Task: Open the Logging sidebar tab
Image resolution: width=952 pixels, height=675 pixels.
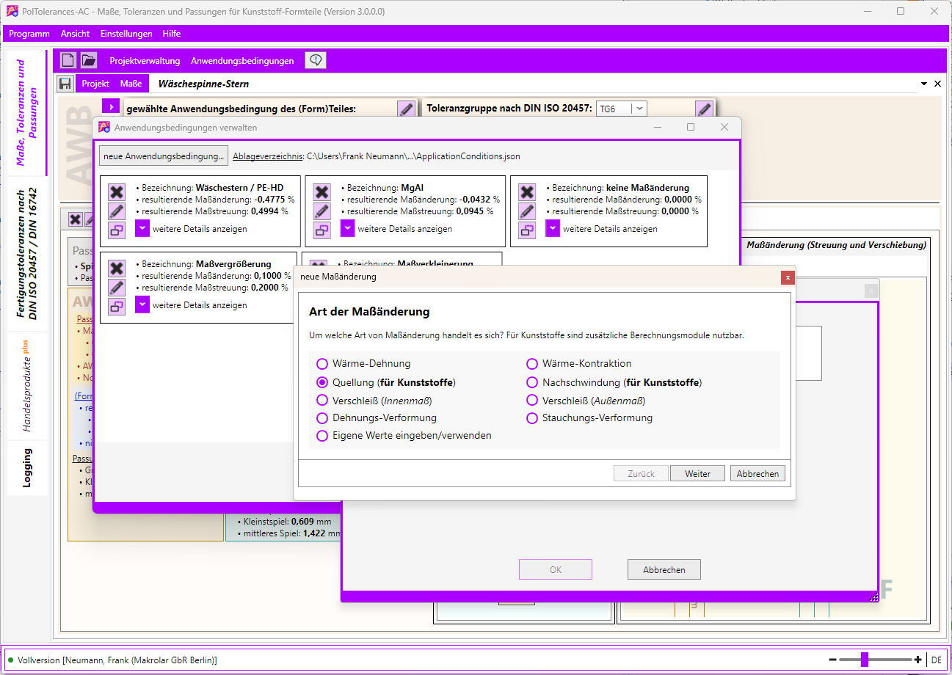Action: coord(27,468)
